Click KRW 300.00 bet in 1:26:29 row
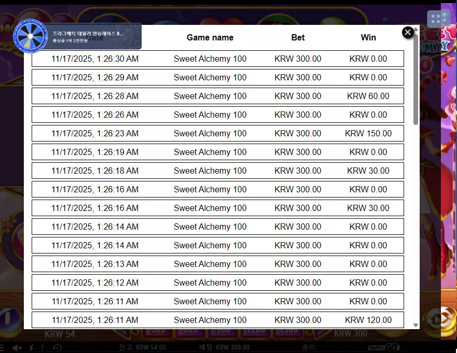Image resolution: width=457 pixels, height=353 pixels. [298, 77]
